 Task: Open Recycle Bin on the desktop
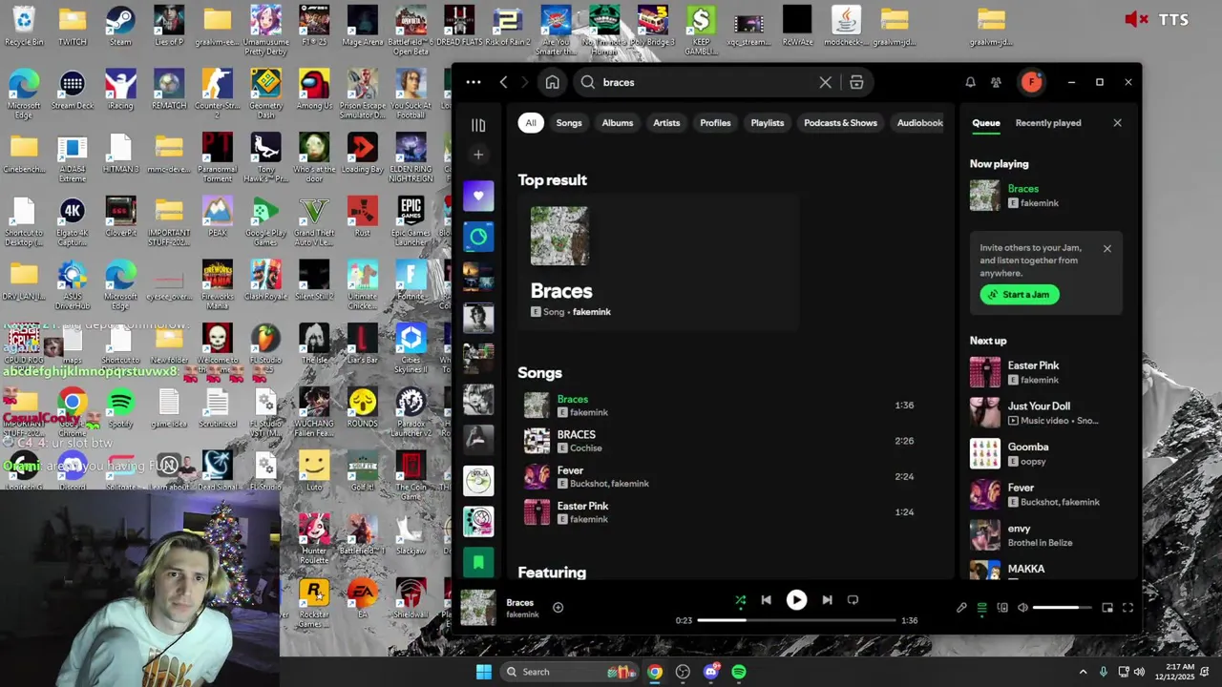[x=24, y=26]
